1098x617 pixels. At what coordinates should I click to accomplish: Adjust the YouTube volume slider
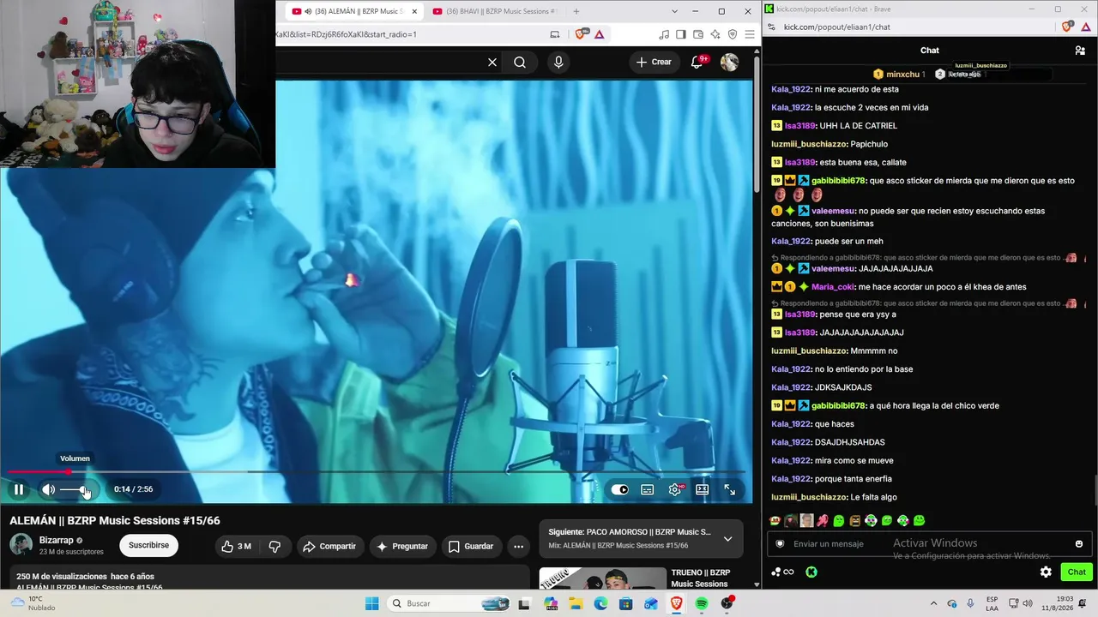(x=75, y=489)
